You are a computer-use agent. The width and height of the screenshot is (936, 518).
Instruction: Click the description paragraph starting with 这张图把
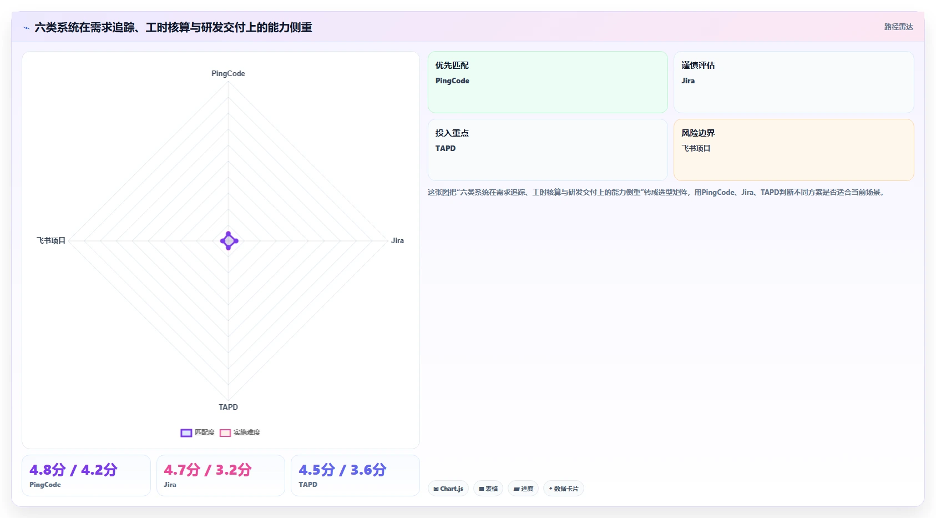click(657, 192)
